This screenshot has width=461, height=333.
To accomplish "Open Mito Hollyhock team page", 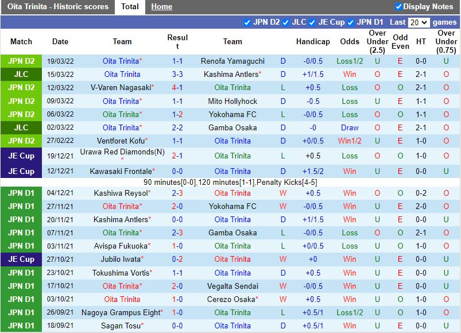I will pos(233,101).
